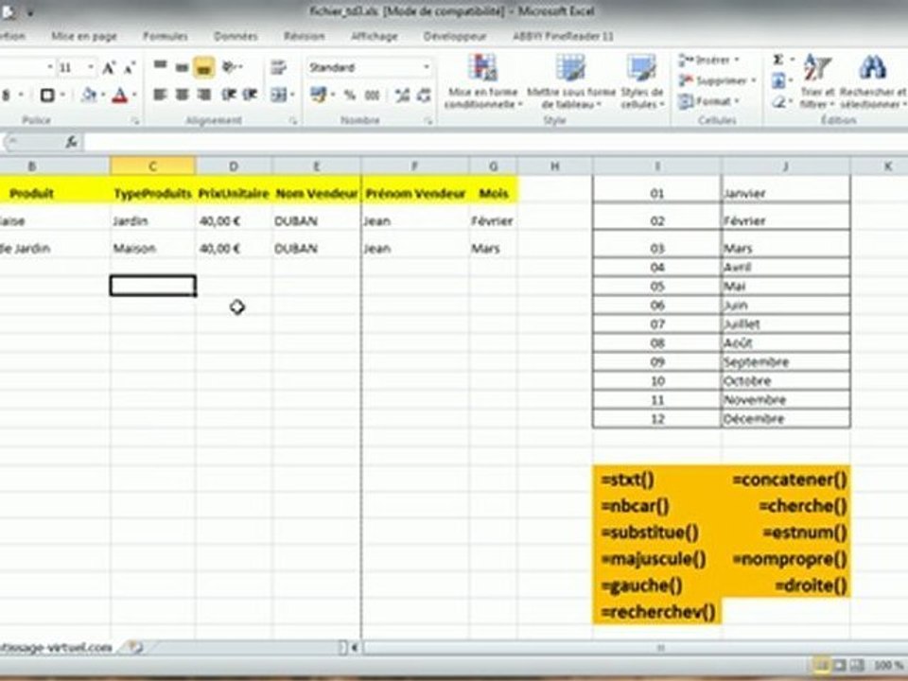Expand the Insérer dropdown
This screenshot has width=908, height=681.
coord(737,60)
